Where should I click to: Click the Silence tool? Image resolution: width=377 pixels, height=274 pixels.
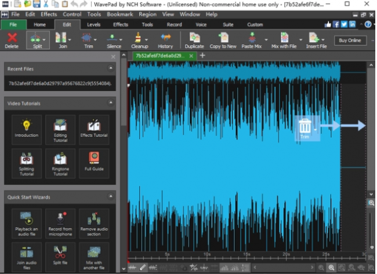point(113,41)
